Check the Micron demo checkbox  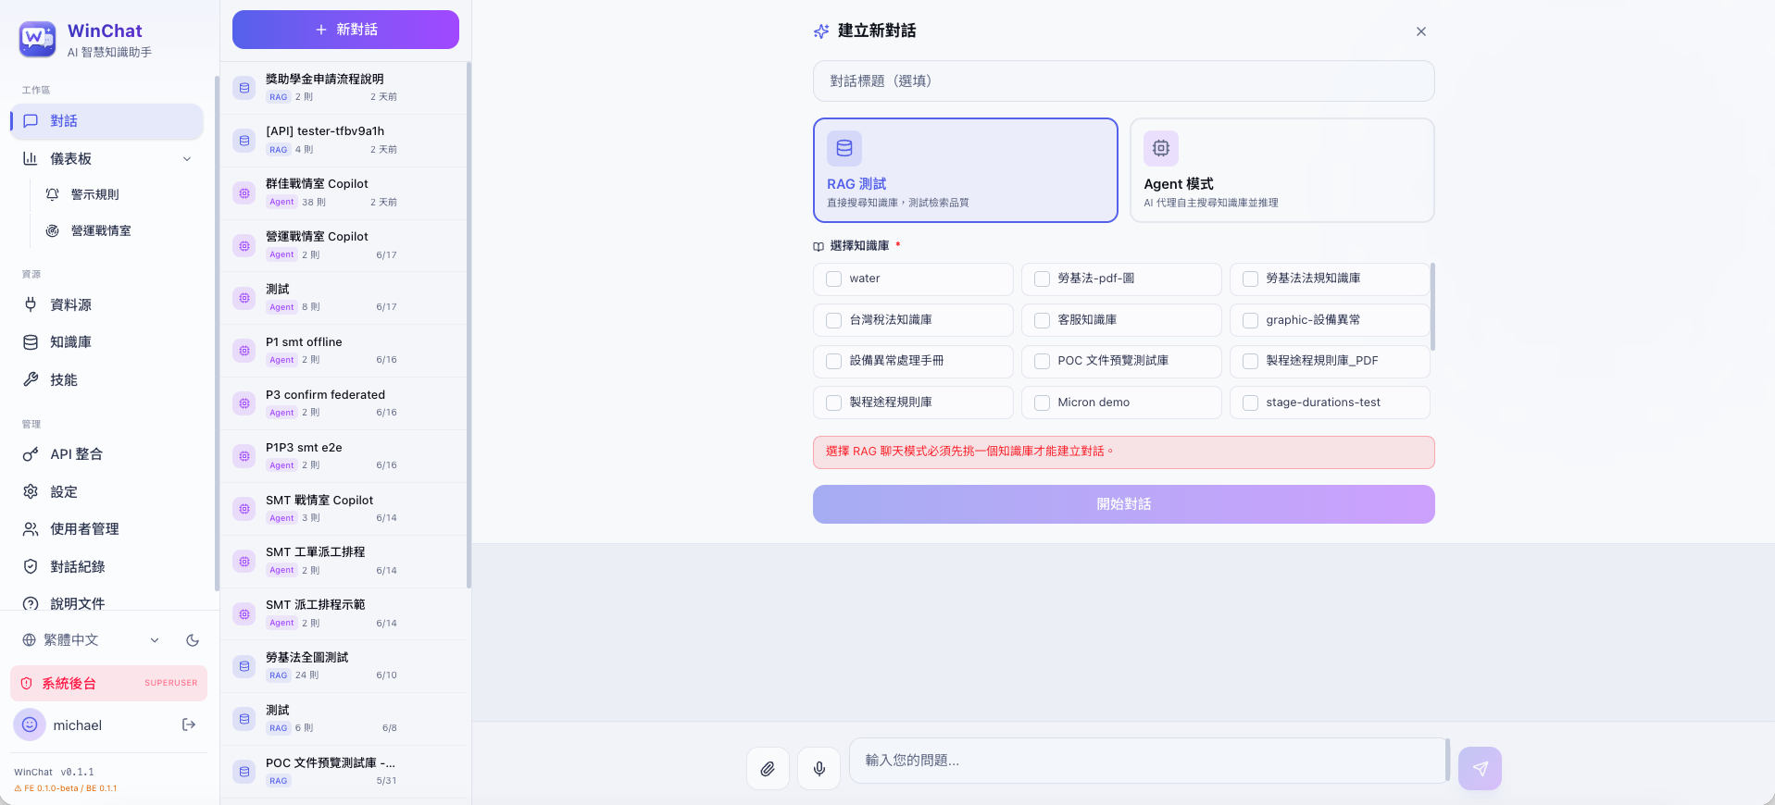[1042, 402]
